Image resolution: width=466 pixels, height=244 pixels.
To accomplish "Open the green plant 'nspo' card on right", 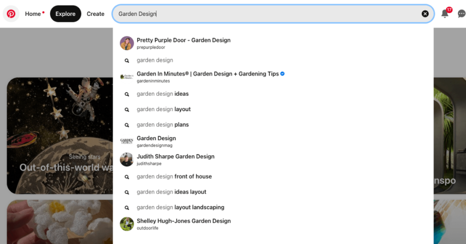I will (x=450, y=136).
